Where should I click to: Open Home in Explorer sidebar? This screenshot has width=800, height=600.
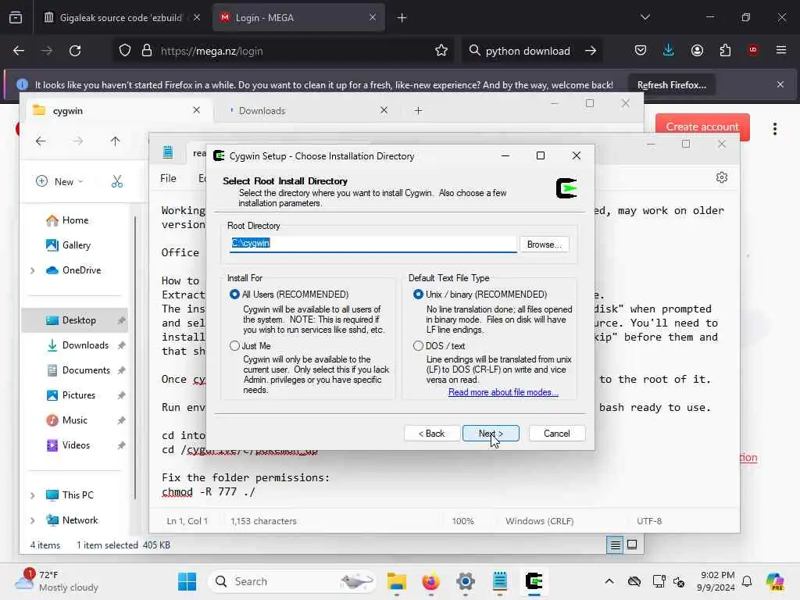(75, 220)
